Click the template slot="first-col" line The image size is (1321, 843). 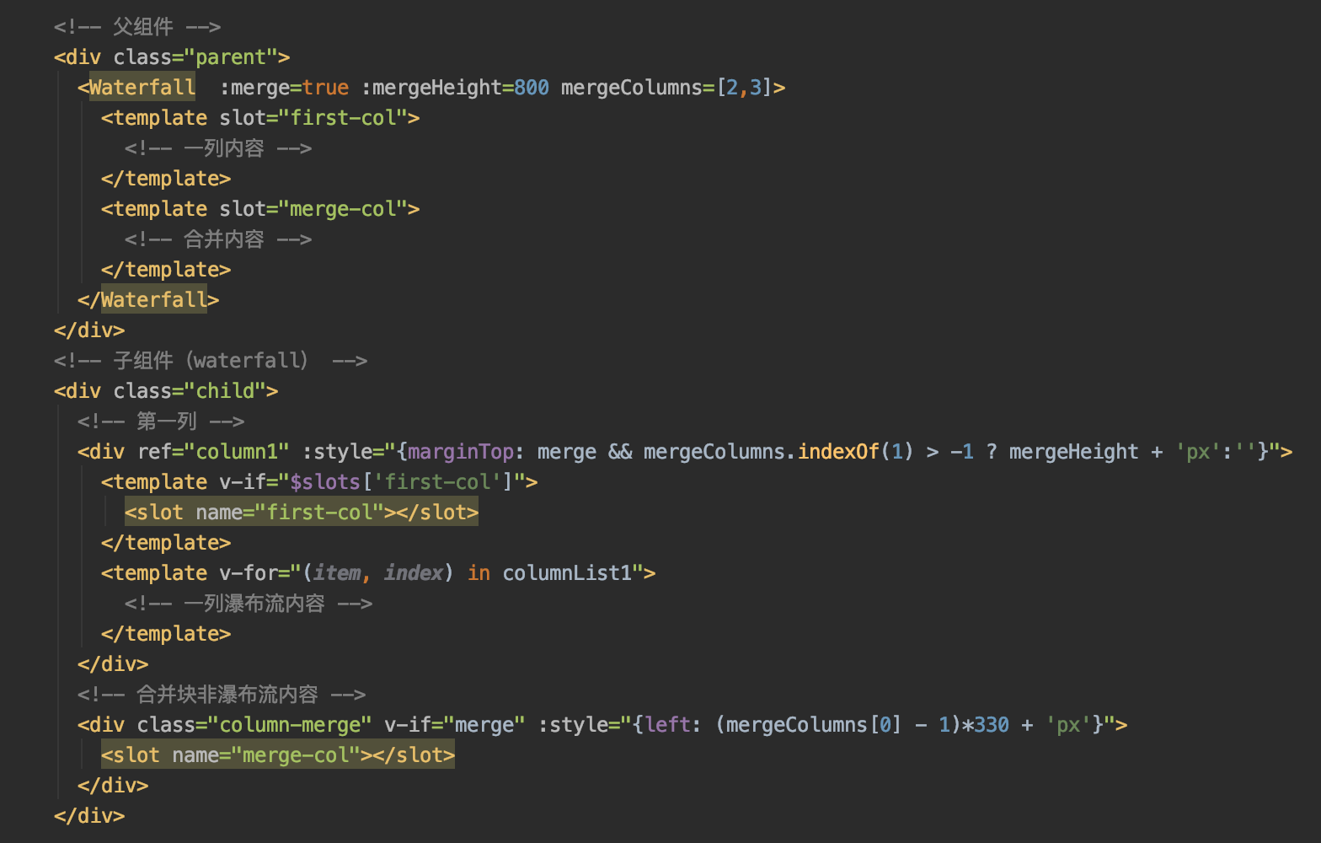click(x=260, y=118)
